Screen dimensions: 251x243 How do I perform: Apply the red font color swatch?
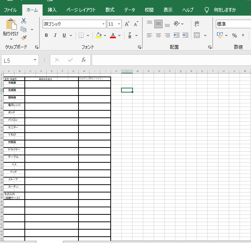tap(113, 35)
